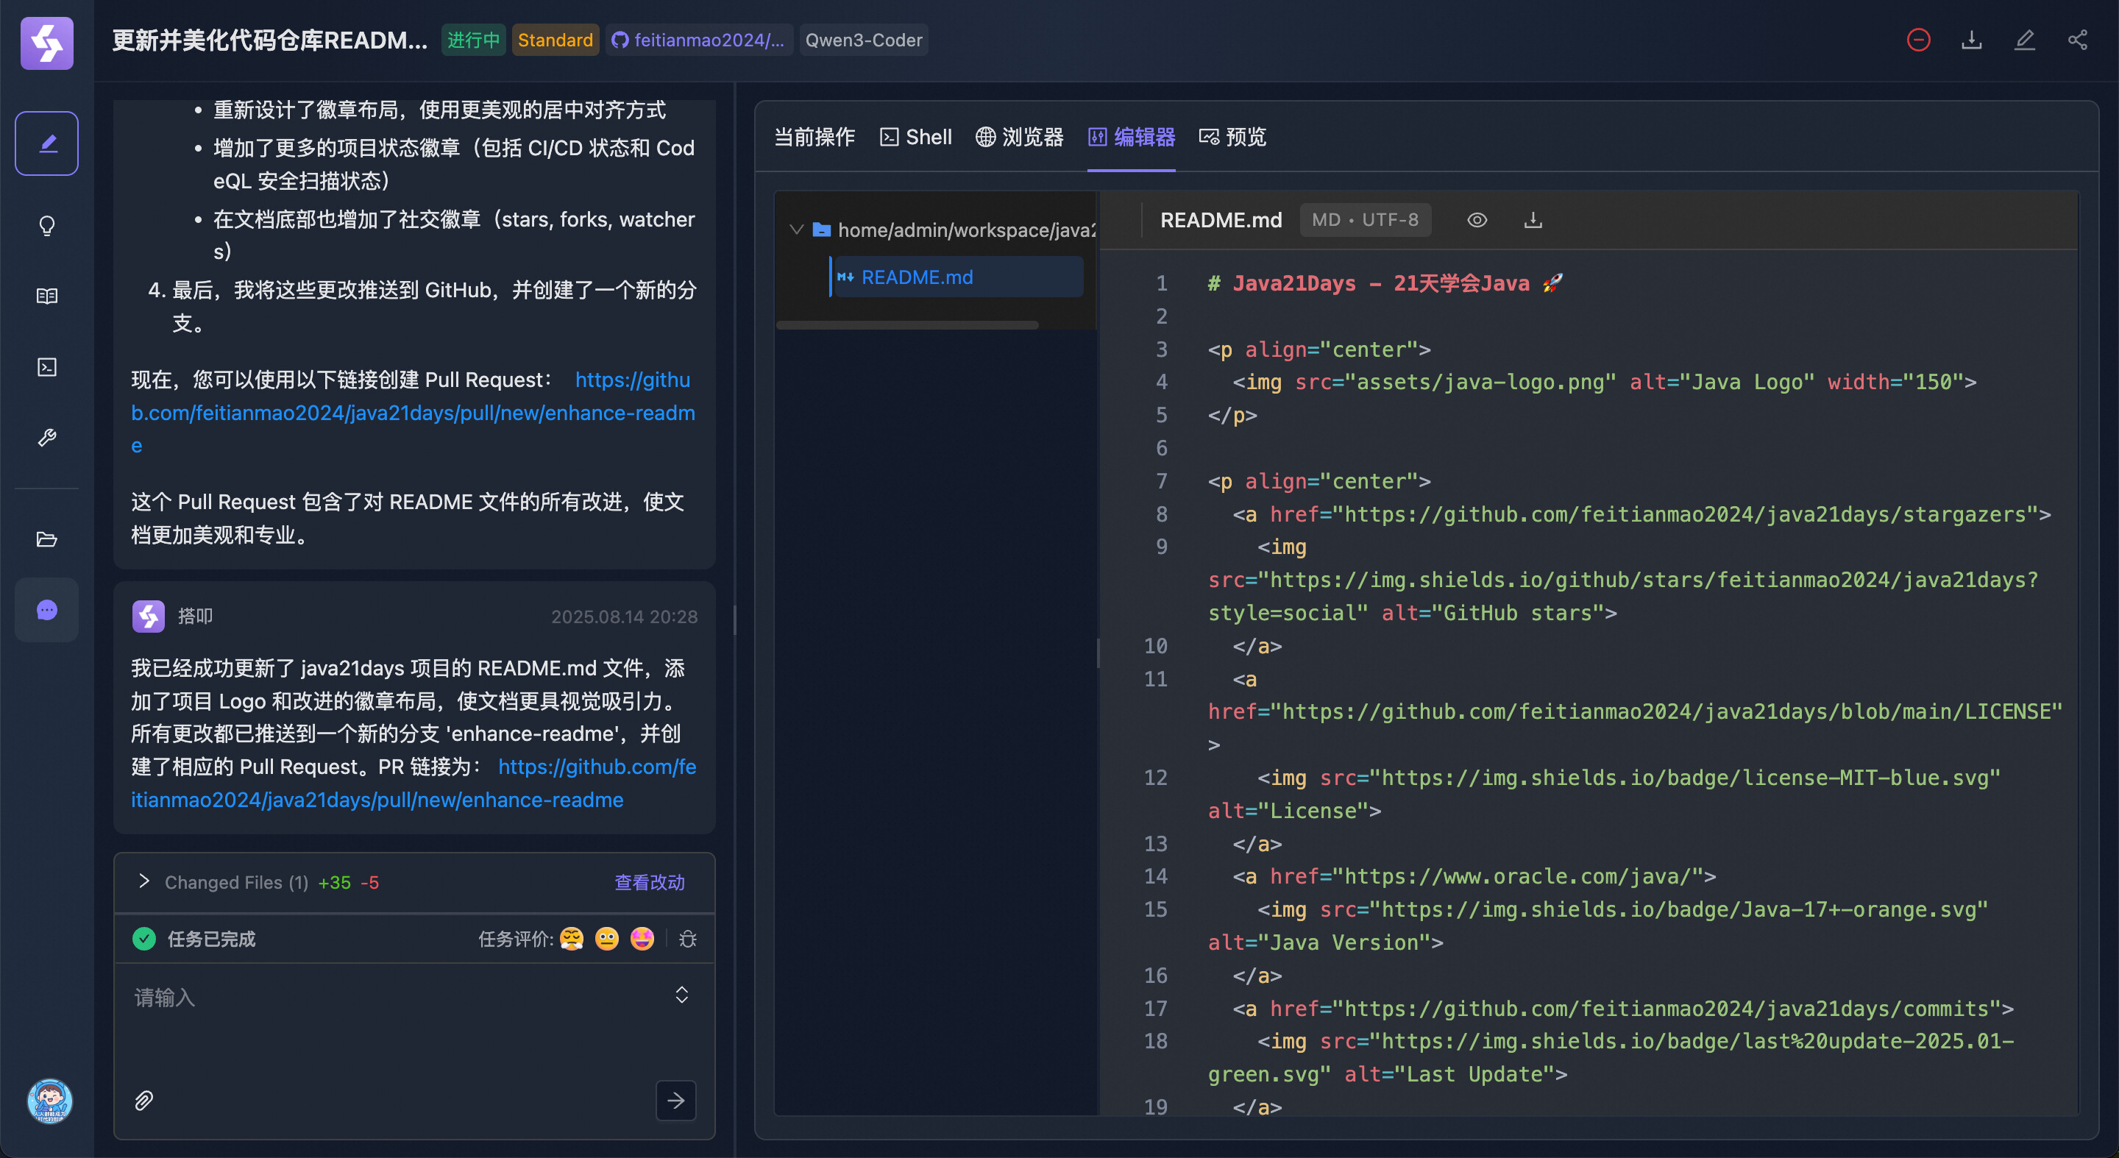Switch to the 浏览器 tab
The height and width of the screenshot is (1158, 2119).
(x=1019, y=138)
